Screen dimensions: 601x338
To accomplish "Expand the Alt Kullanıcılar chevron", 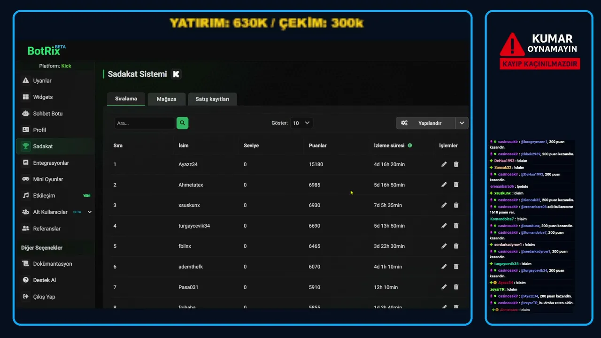I will pyautogui.click(x=90, y=212).
